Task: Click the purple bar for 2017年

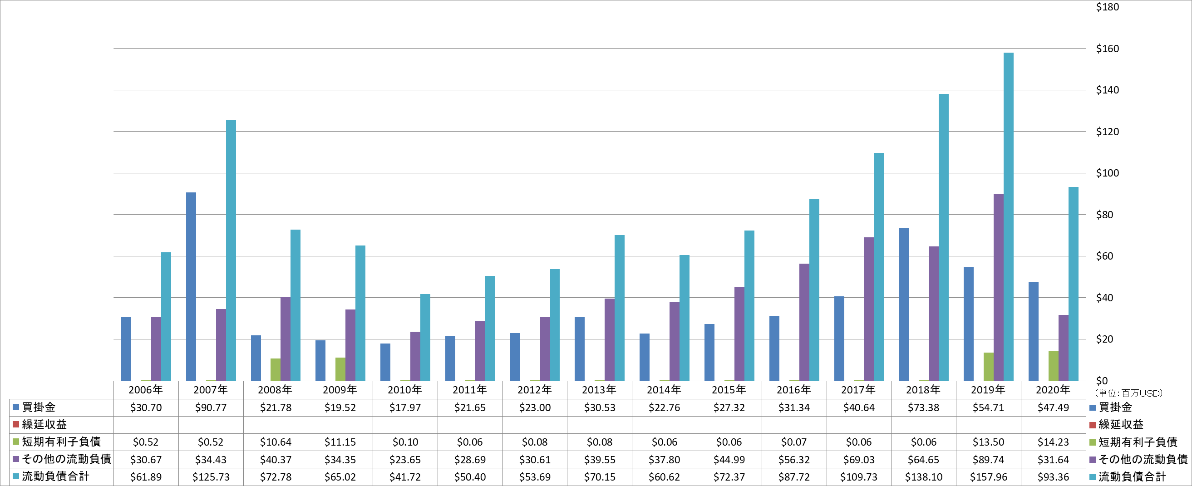Action: tap(868, 309)
